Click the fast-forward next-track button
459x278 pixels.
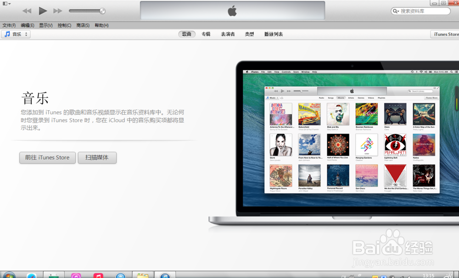(x=58, y=11)
